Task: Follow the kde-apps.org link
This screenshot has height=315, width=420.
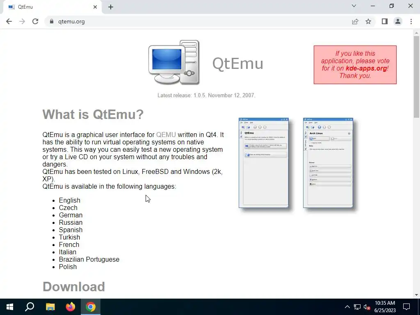Action: 366,68
